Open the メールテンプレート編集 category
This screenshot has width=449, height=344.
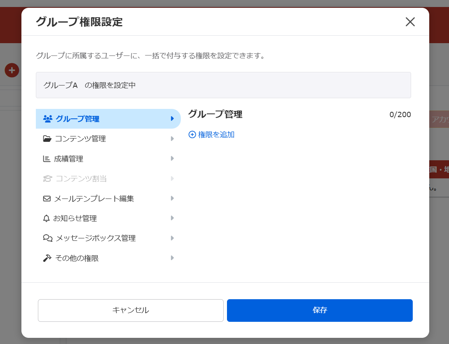[94, 199]
